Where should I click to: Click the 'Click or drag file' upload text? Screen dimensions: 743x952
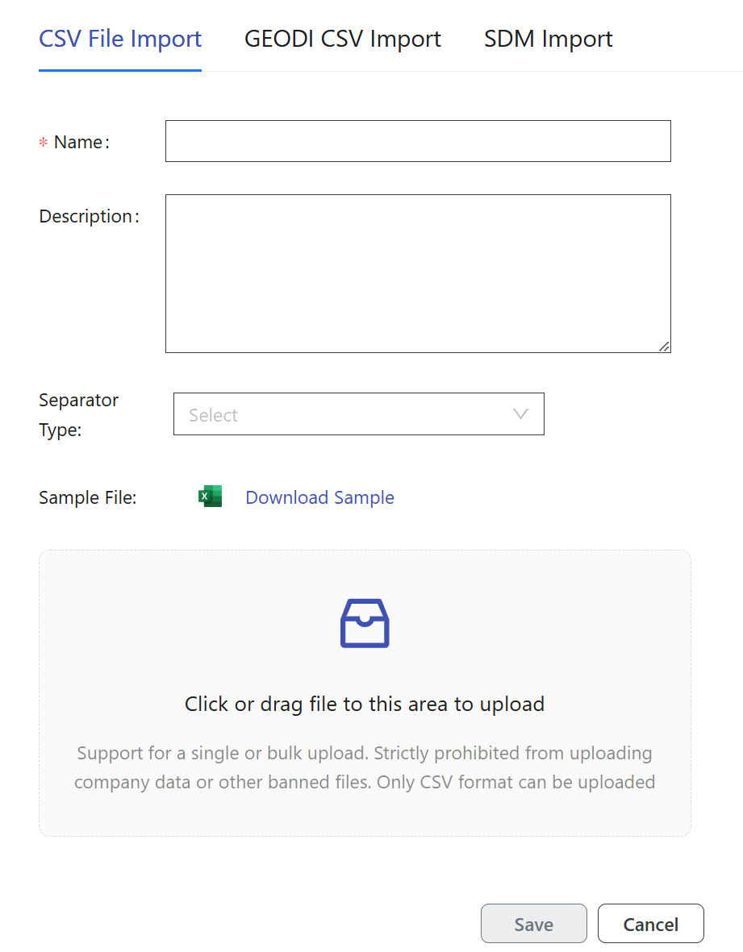pyautogui.click(x=365, y=704)
